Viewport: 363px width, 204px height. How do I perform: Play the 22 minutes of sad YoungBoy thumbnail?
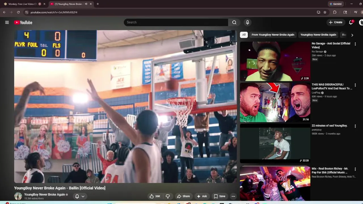pos(275,144)
